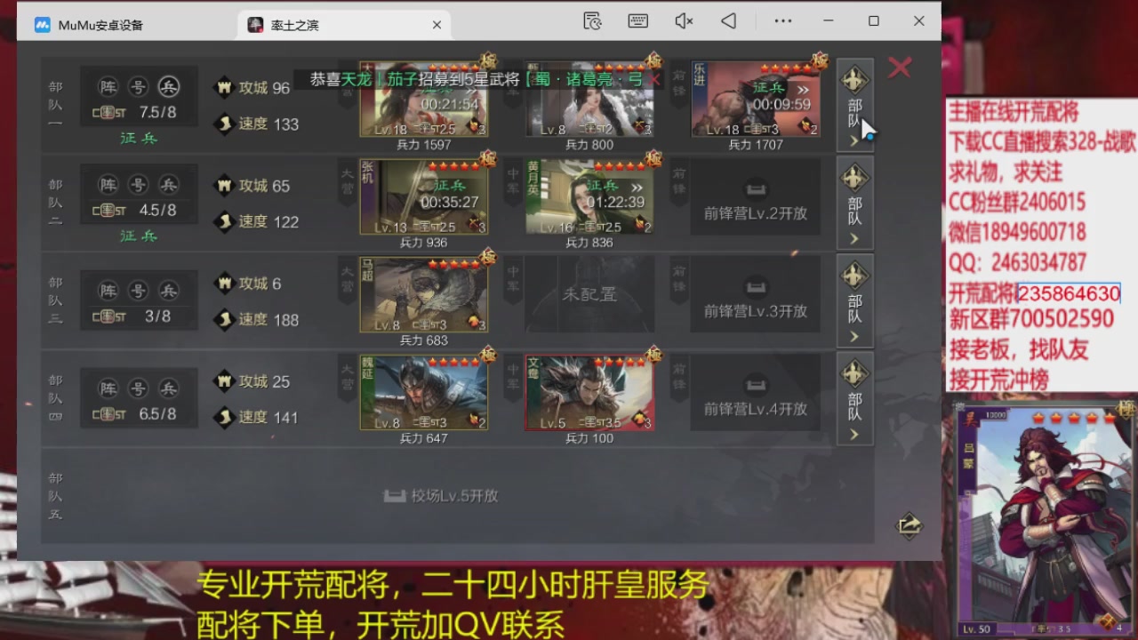This screenshot has width=1138, height=640.
Task: Select the highlighted 兵 icon in 部队一
Action: coord(168,86)
